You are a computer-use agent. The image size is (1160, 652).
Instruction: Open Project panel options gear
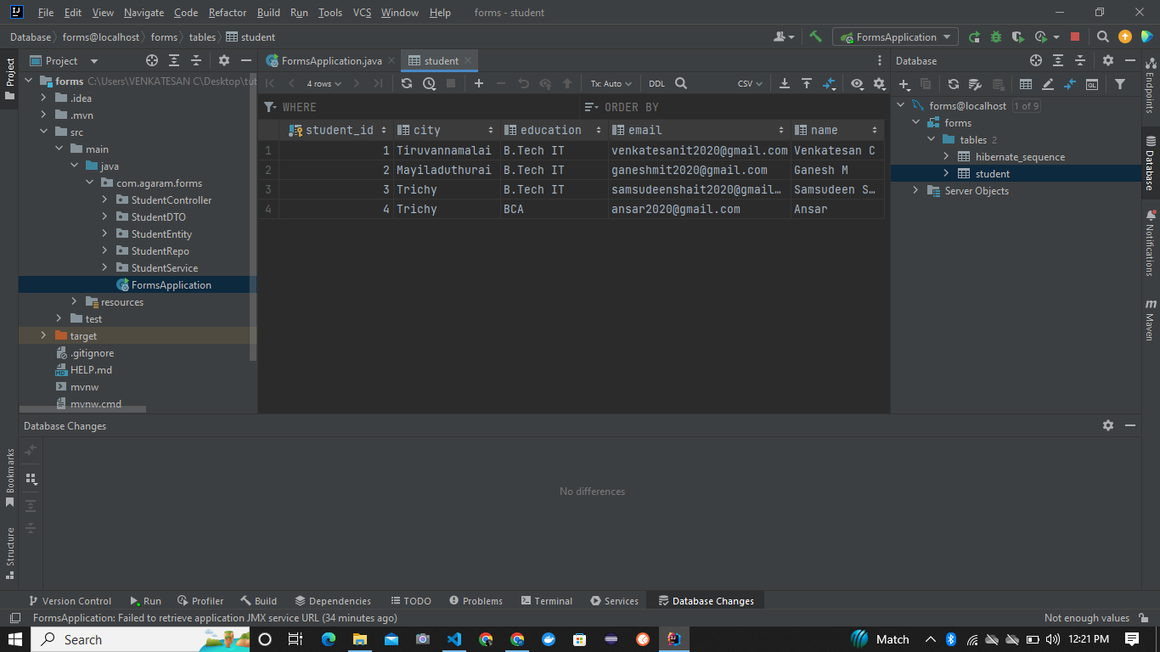click(x=224, y=60)
